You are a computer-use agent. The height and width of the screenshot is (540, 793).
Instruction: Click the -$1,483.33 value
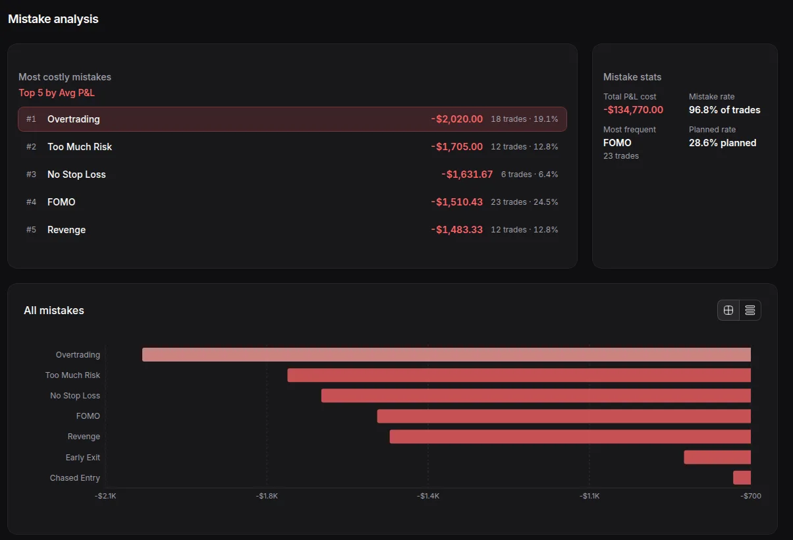click(457, 230)
